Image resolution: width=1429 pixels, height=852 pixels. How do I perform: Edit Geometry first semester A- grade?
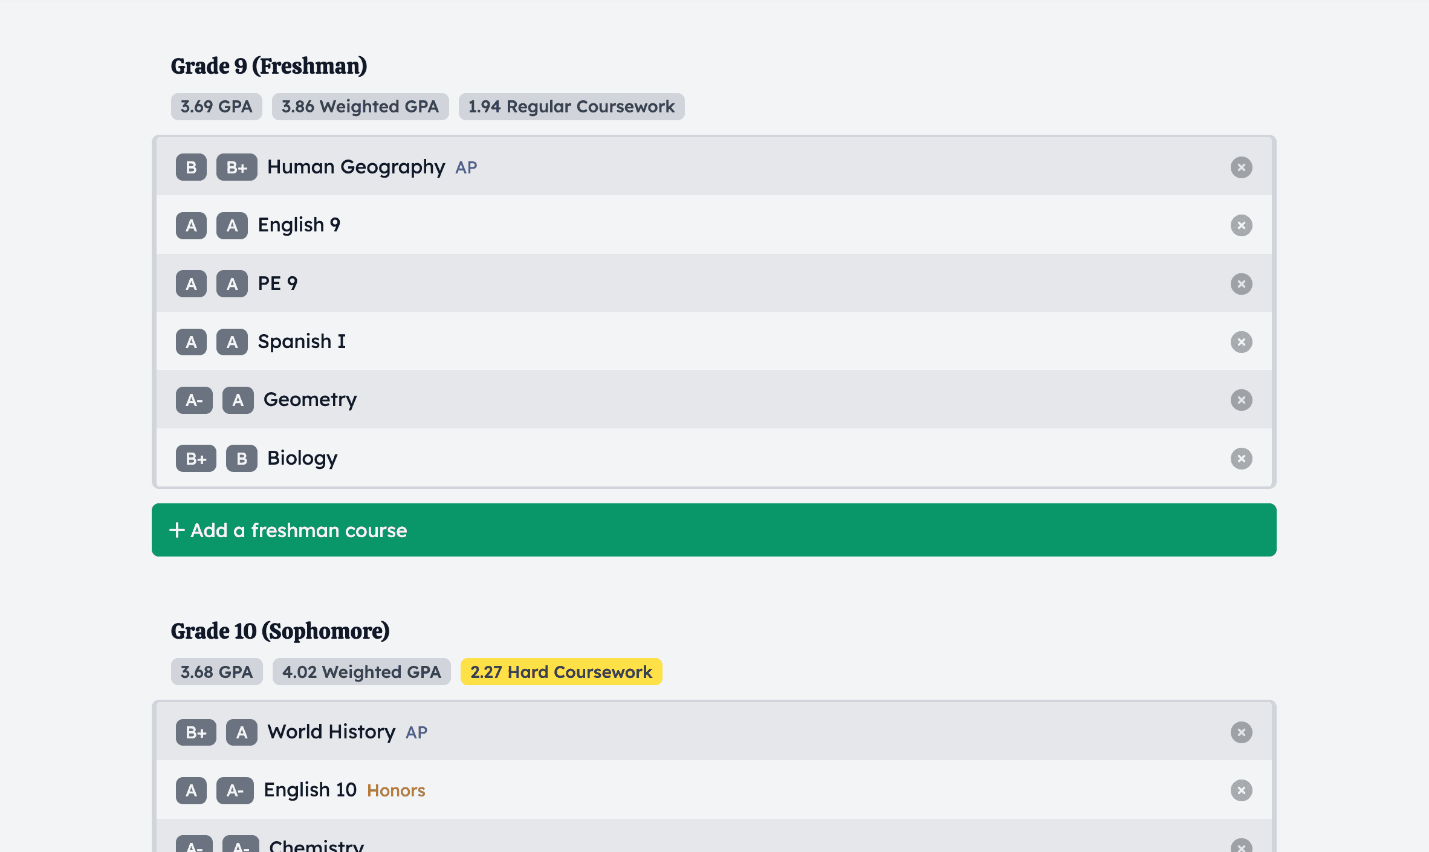pos(194,400)
